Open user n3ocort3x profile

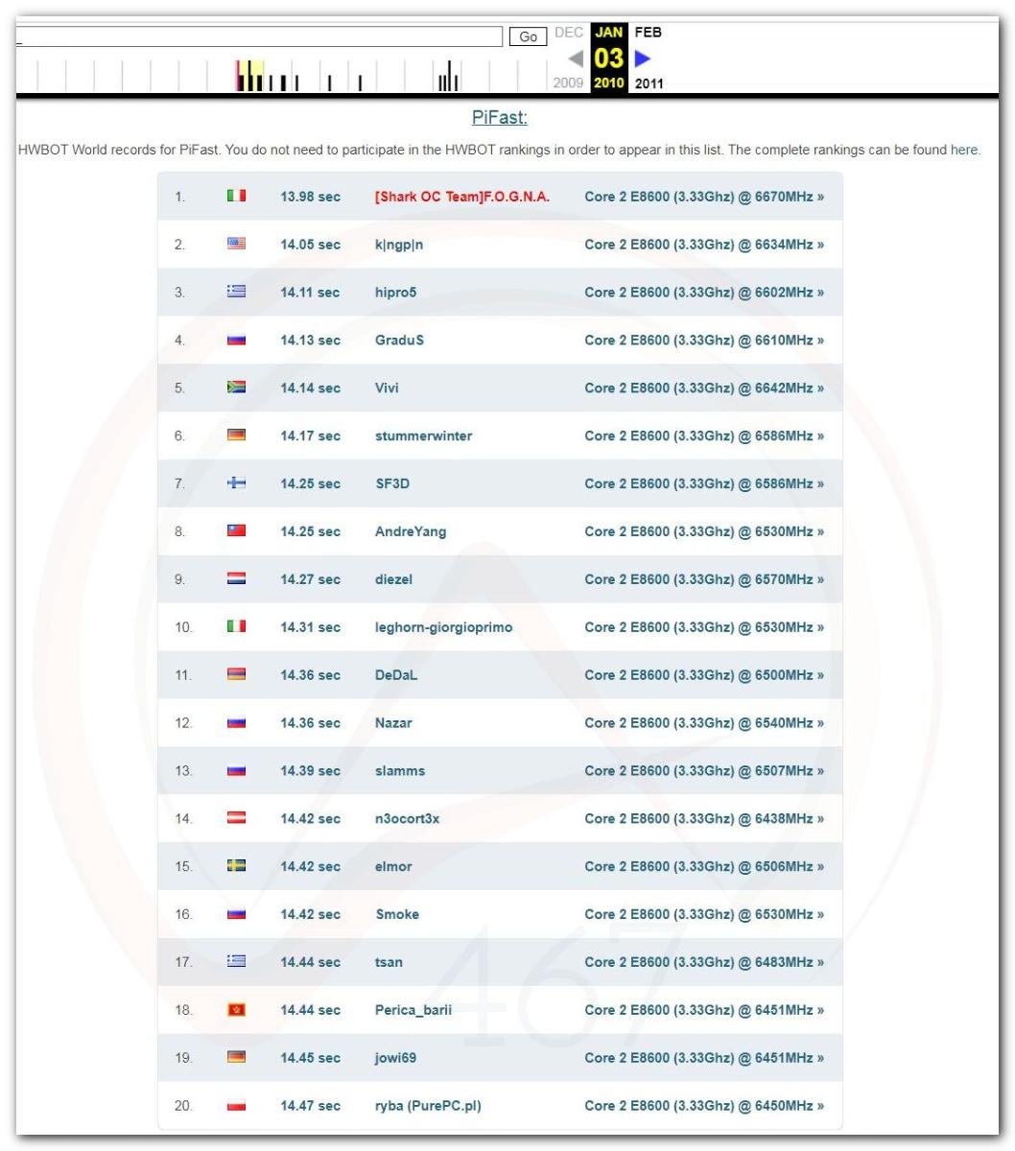[407, 818]
